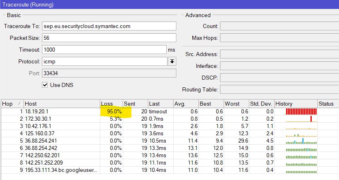Click the 4.5 standard deviation value
The image size is (339, 180).
click(x=270, y=141)
